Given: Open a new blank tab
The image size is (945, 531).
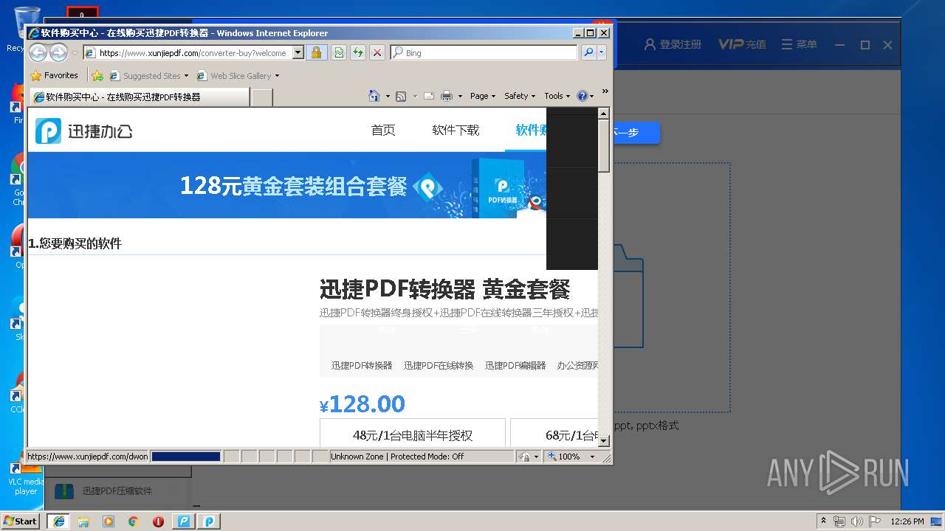Looking at the screenshot, I should coord(262,97).
